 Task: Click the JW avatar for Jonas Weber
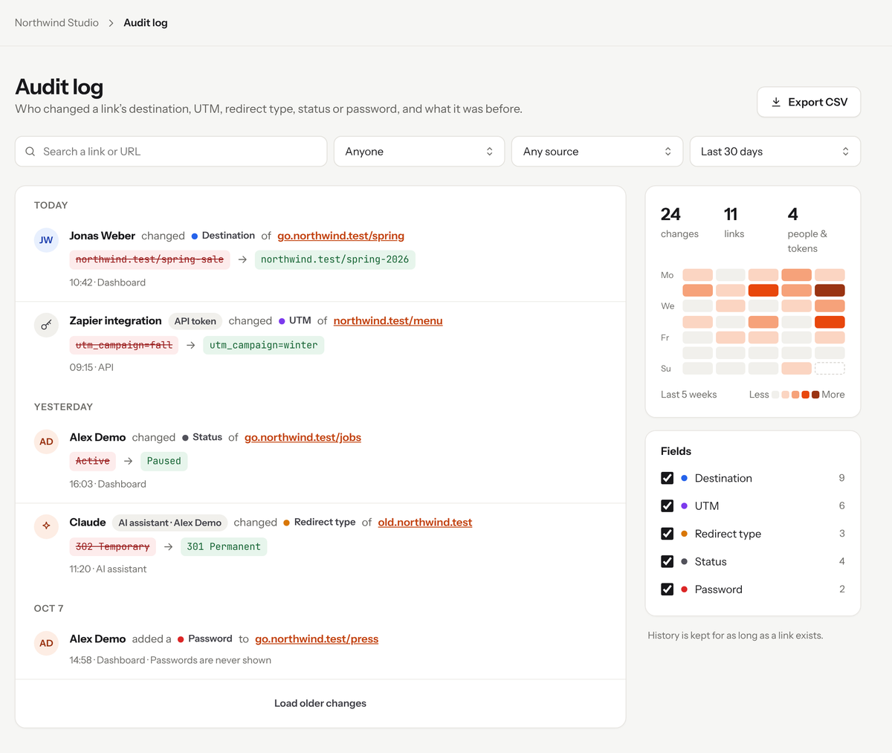pyautogui.click(x=46, y=240)
